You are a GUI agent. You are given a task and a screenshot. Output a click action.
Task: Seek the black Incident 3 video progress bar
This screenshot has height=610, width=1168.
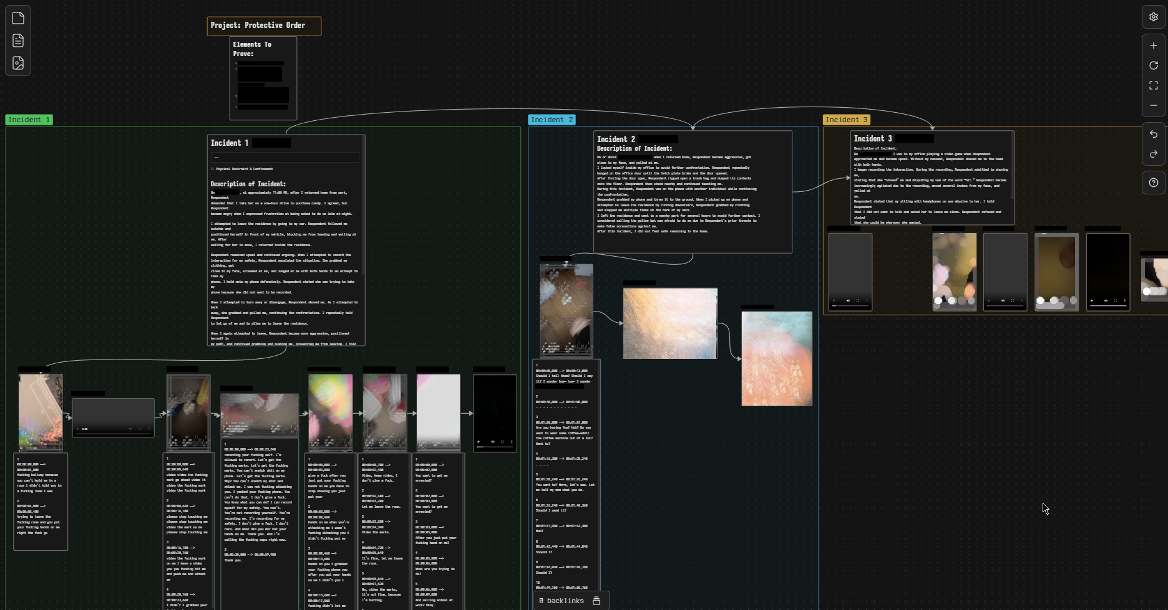click(x=1108, y=307)
